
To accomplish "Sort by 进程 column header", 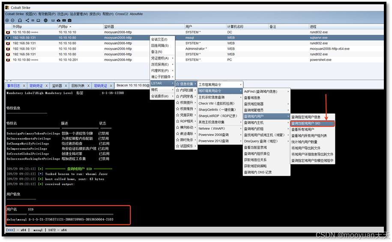I will [346, 27].
